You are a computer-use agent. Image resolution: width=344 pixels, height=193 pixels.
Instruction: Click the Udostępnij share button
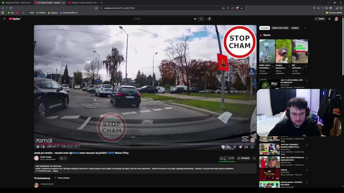click(243, 158)
